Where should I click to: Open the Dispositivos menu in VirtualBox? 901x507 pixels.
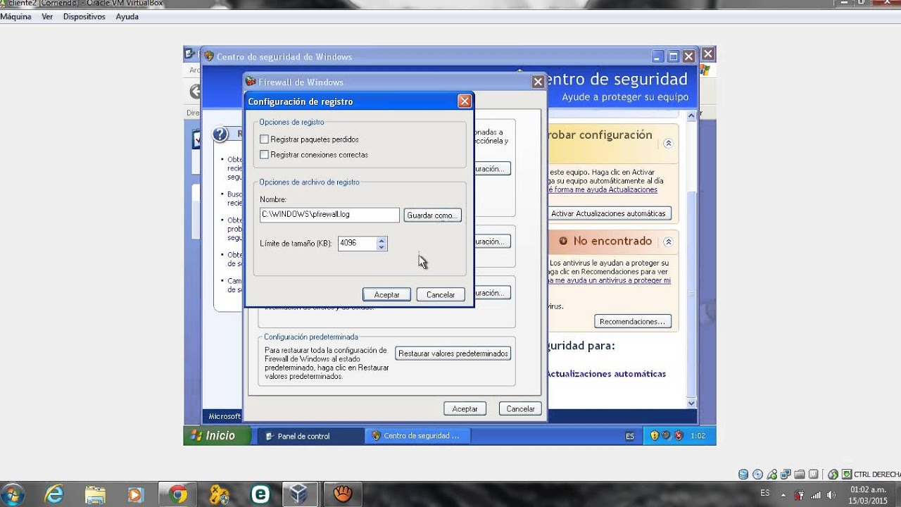84,16
